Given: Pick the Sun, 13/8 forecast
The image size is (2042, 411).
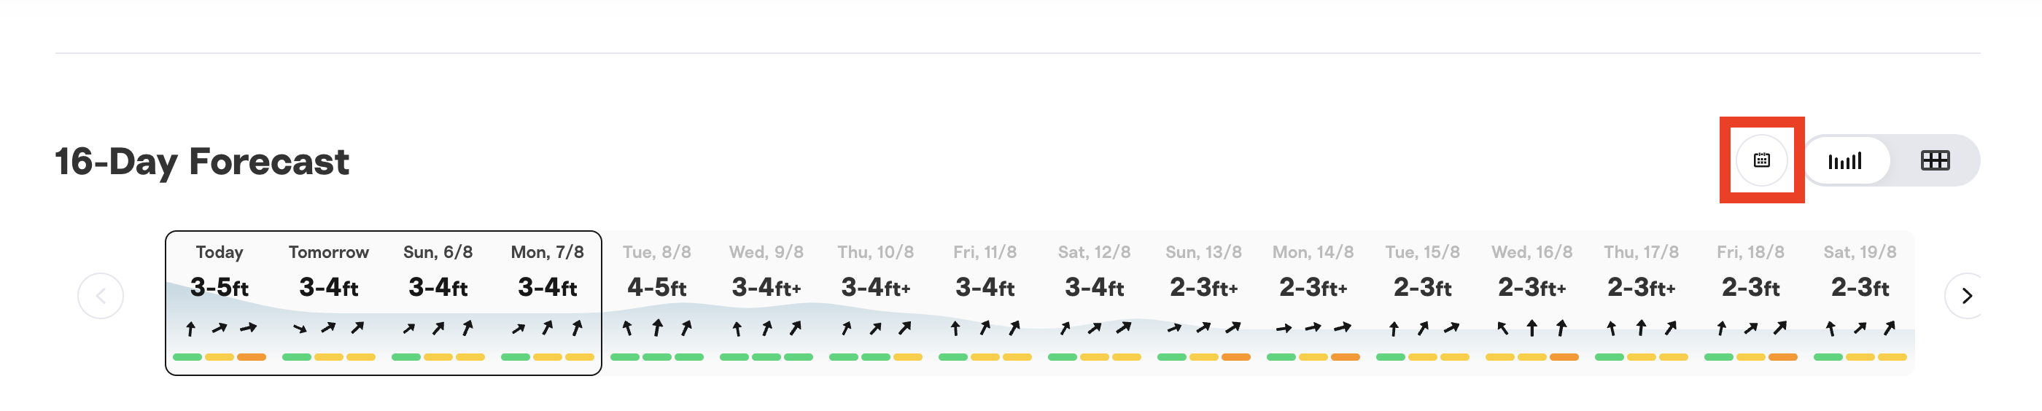Looking at the screenshot, I should 1204,303.
